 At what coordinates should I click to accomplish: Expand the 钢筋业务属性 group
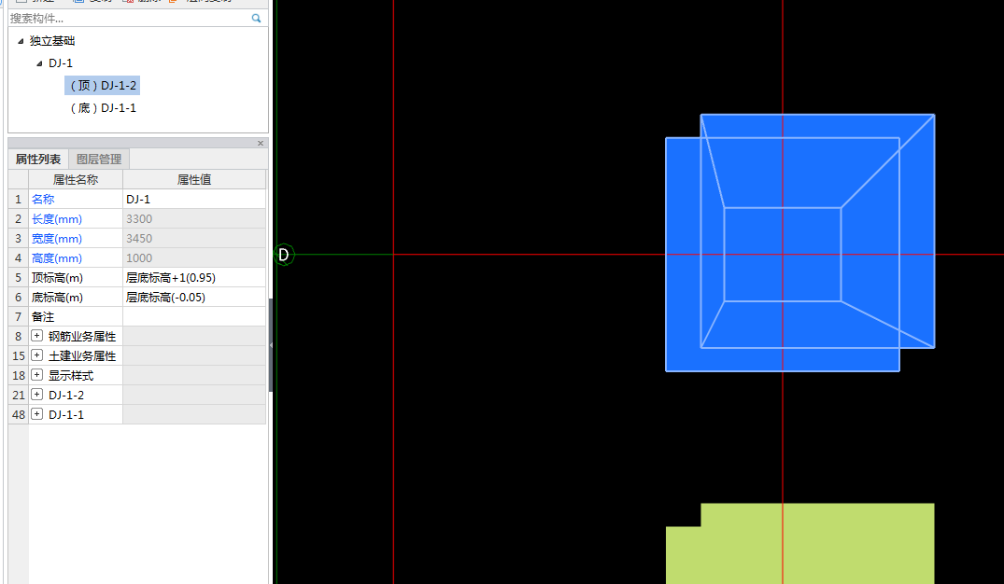[37, 336]
